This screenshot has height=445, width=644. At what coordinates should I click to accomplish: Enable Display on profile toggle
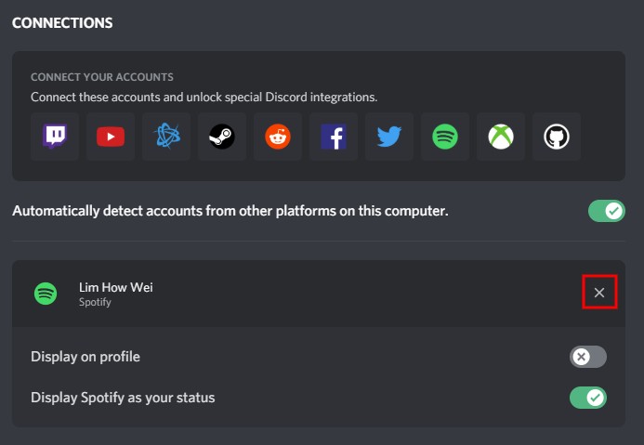click(588, 357)
